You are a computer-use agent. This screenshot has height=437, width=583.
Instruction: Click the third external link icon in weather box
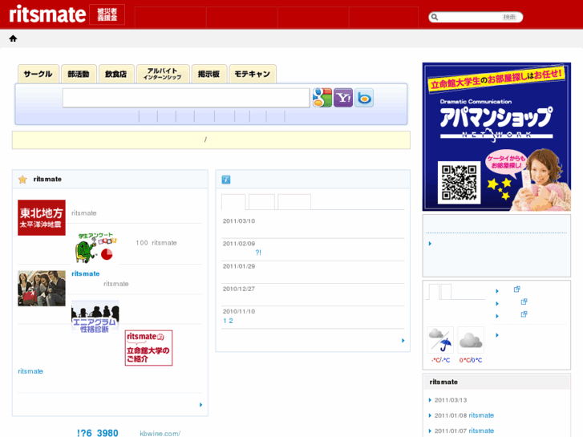tap(524, 314)
